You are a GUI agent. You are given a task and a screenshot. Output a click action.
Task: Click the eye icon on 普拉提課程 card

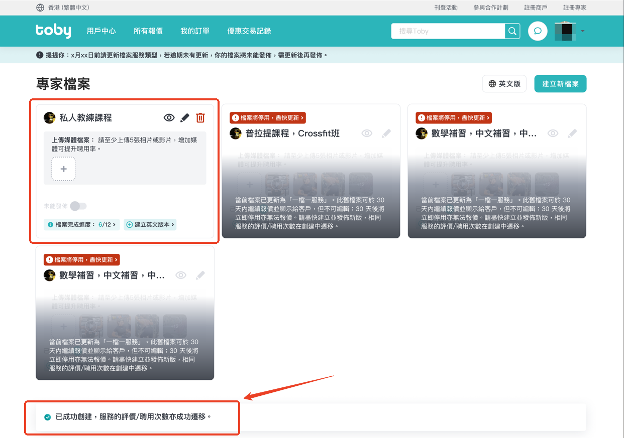click(x=367, y=133)
